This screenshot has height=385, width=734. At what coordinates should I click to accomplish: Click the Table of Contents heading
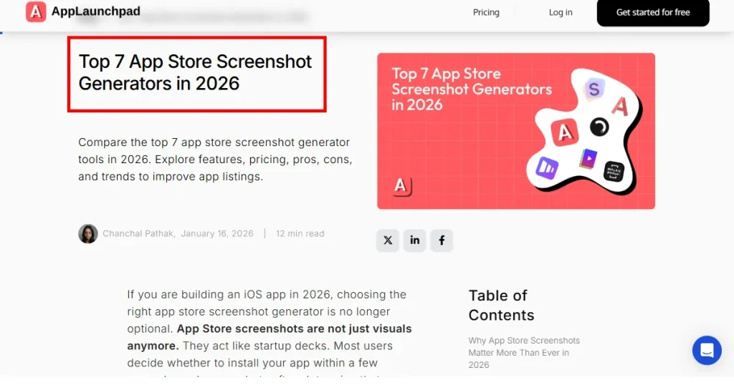(x=501, y=305)
